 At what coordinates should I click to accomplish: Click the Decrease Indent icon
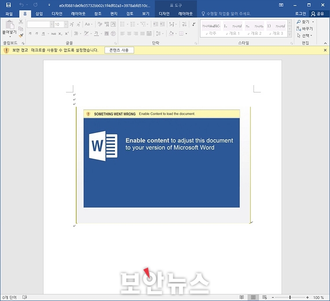pos(155,24)
